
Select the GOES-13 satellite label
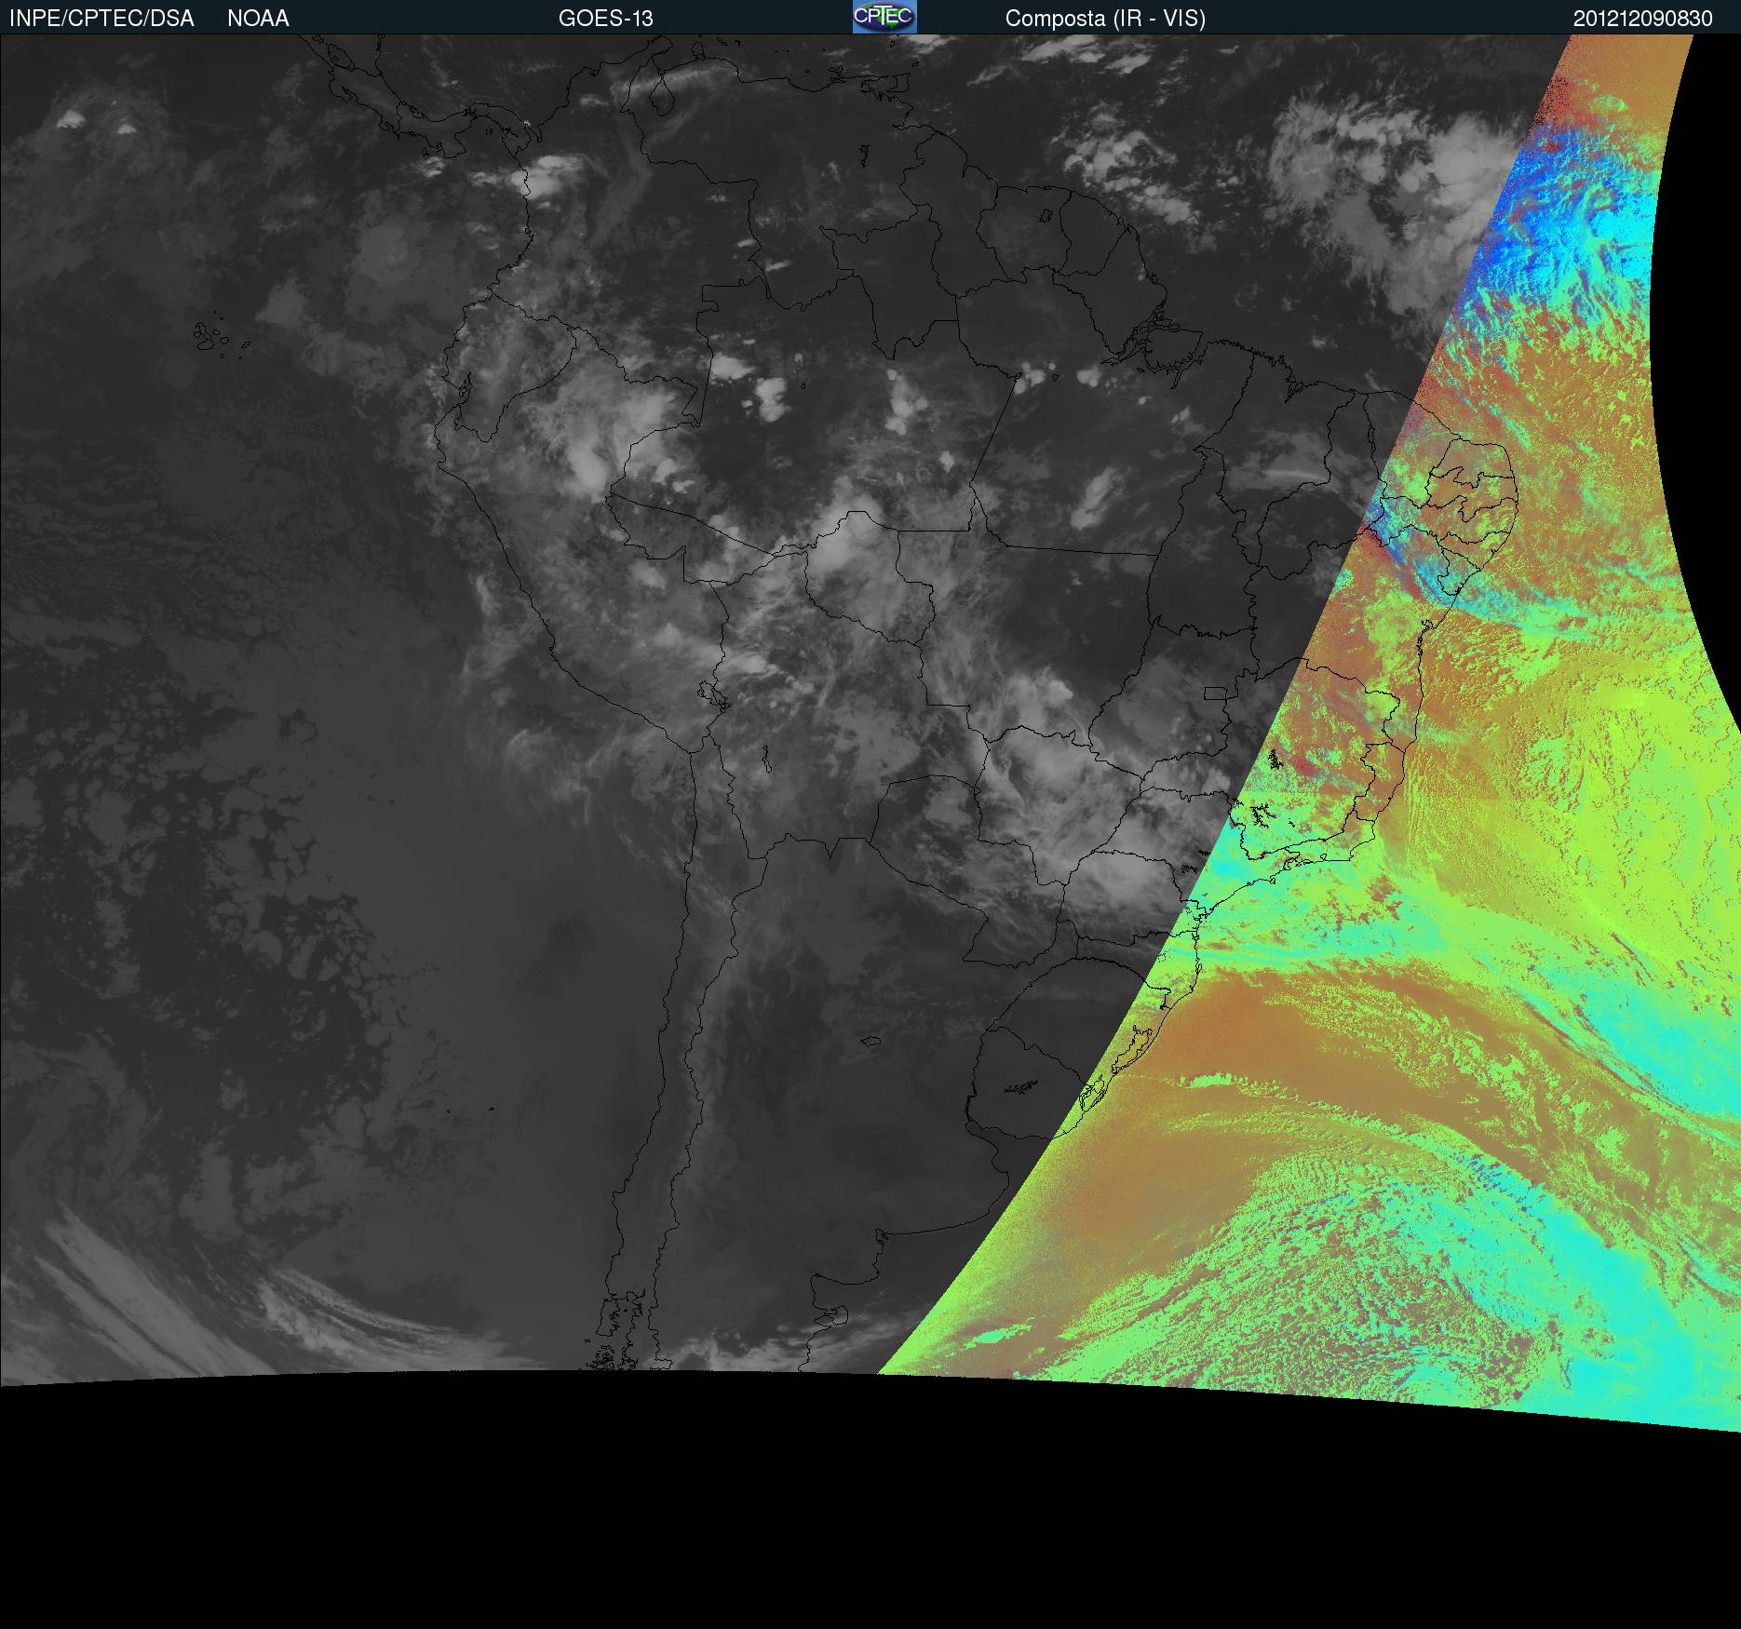pyautogui.click(x=606, y=19)
